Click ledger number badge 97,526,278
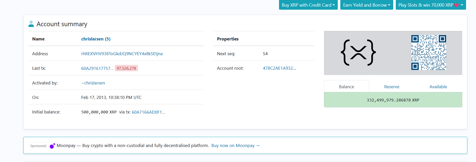The image size is (476, 162). coord(126,68)
